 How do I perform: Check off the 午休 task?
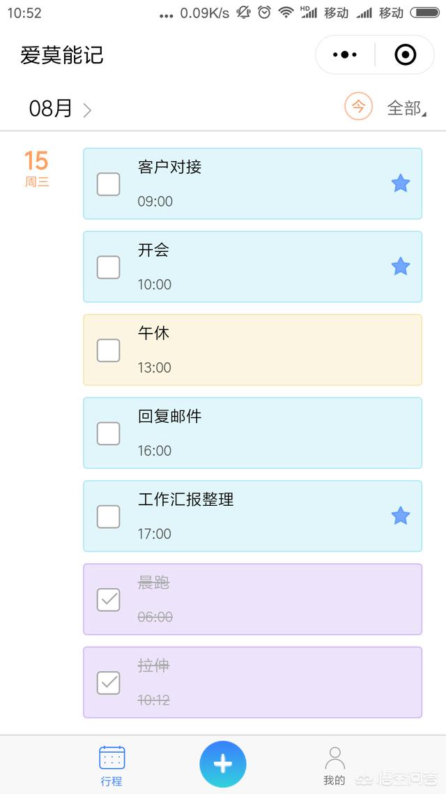pos(108,350)
